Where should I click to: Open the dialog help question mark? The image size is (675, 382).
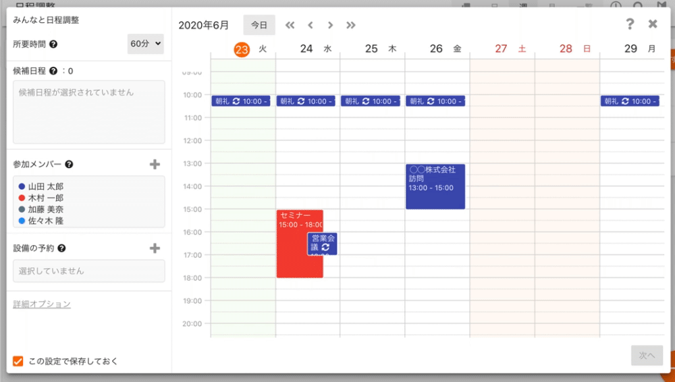(630, 24)
